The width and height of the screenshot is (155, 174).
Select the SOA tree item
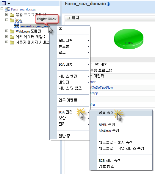coord(19,20)
